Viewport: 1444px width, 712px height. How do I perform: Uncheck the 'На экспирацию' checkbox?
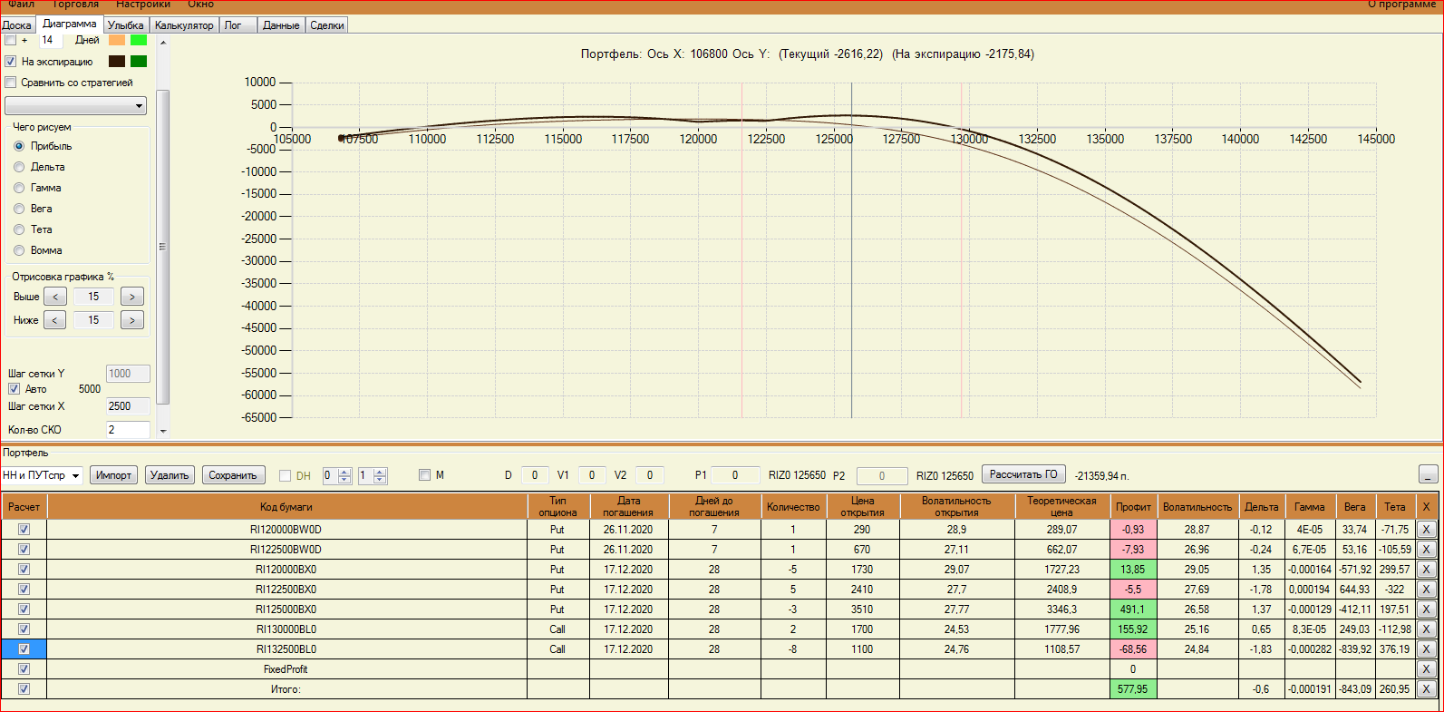pos(11,62)
